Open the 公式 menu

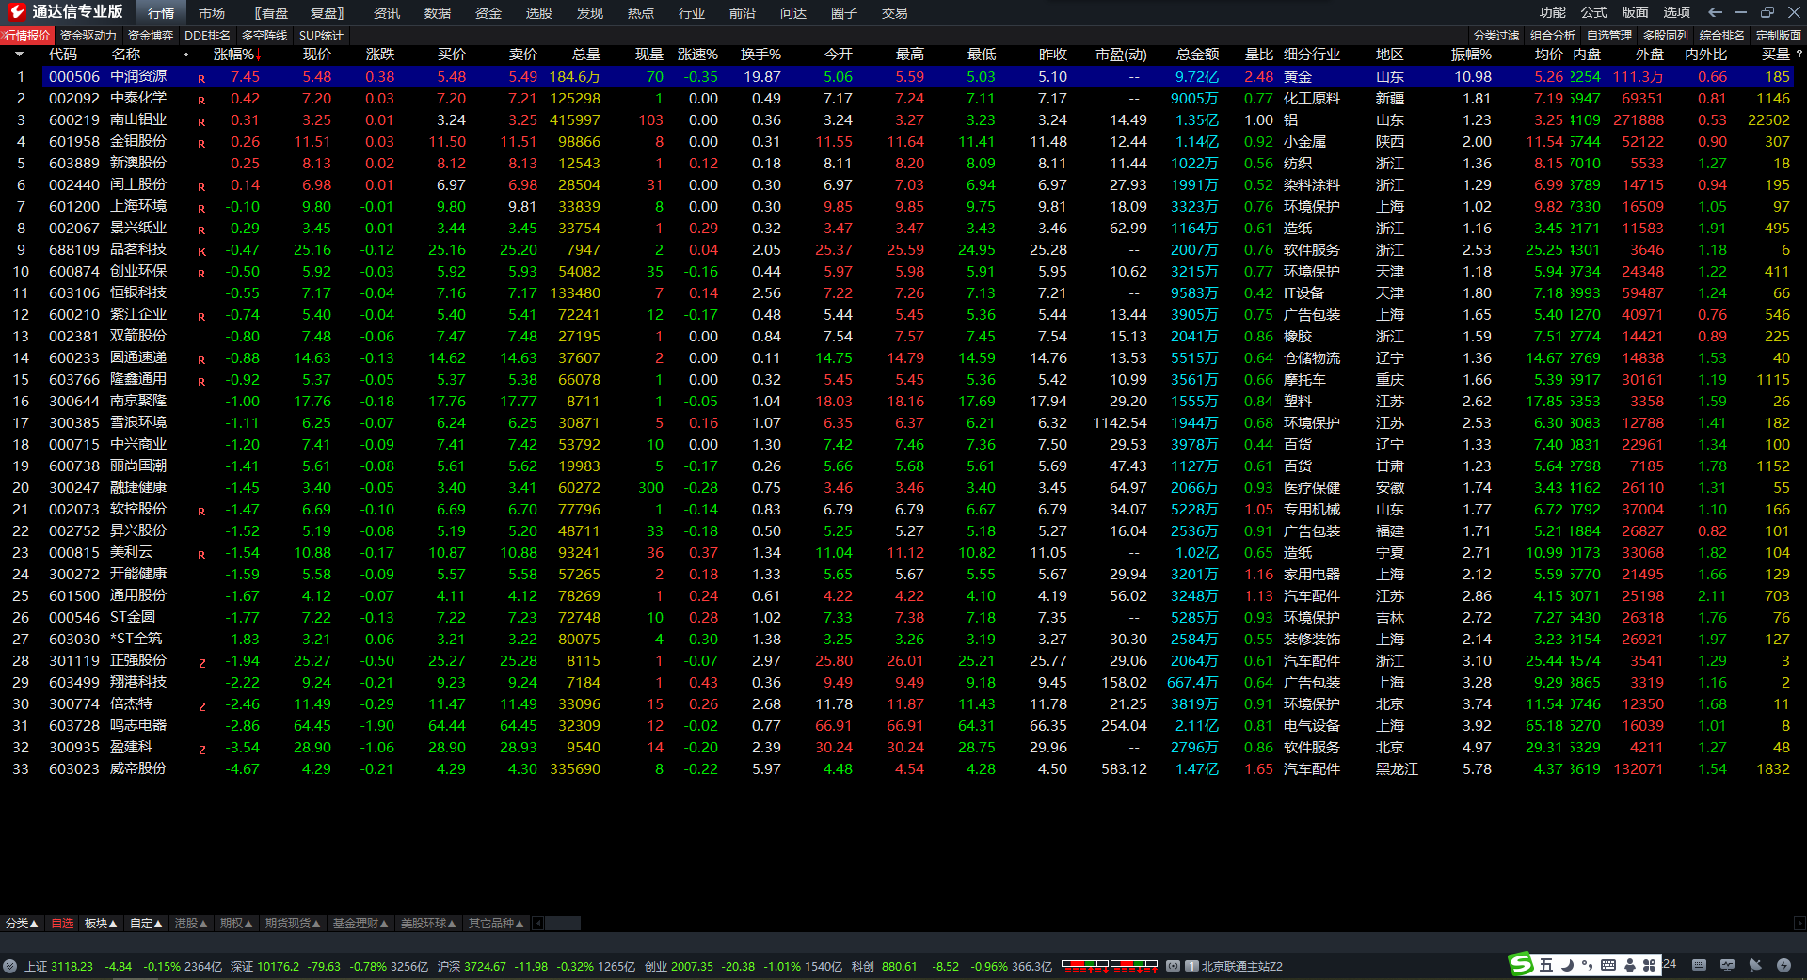point(1594,12)
